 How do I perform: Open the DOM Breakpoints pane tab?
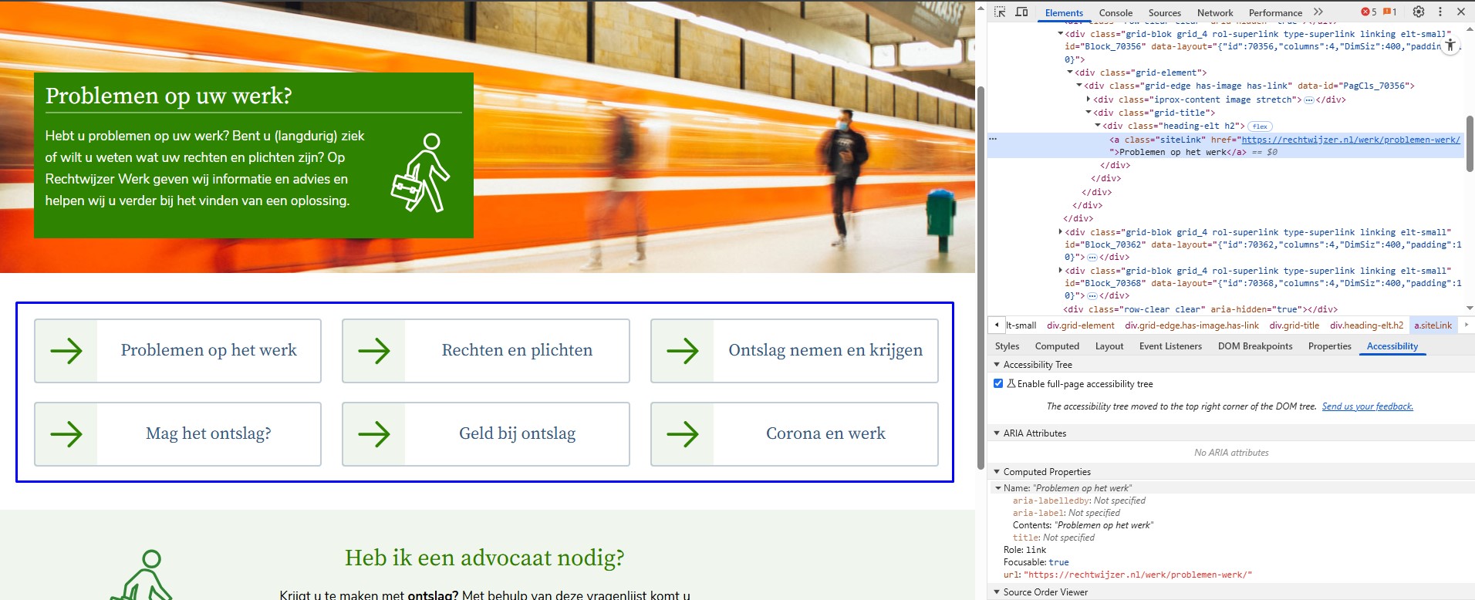pyautogui.click(x=1255, y=346)
